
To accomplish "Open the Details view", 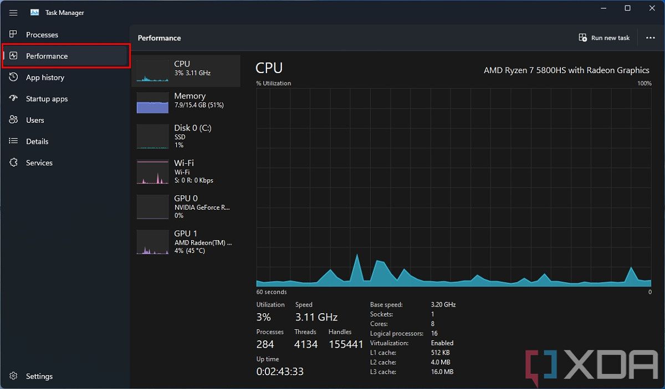I will pyautogui.click(x=38, y=141).
